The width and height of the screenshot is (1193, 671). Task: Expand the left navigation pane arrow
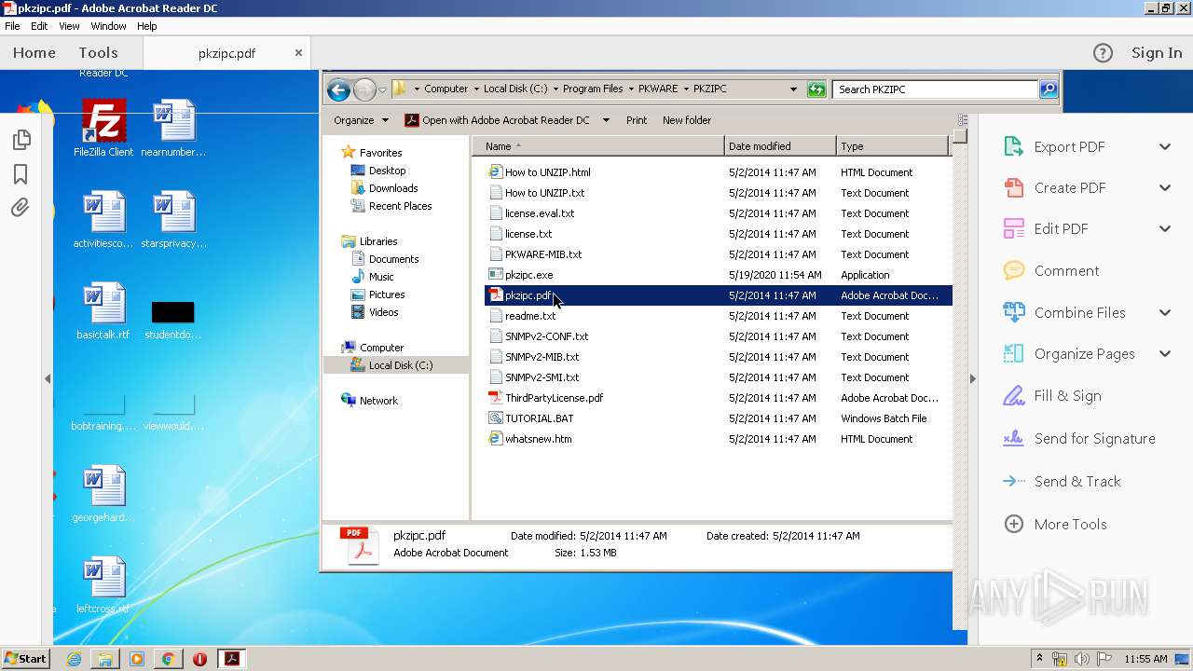[47, 378]
